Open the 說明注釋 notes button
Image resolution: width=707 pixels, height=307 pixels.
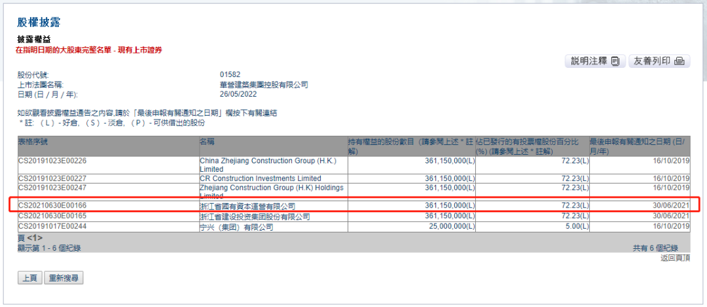[x=595, y=61]
